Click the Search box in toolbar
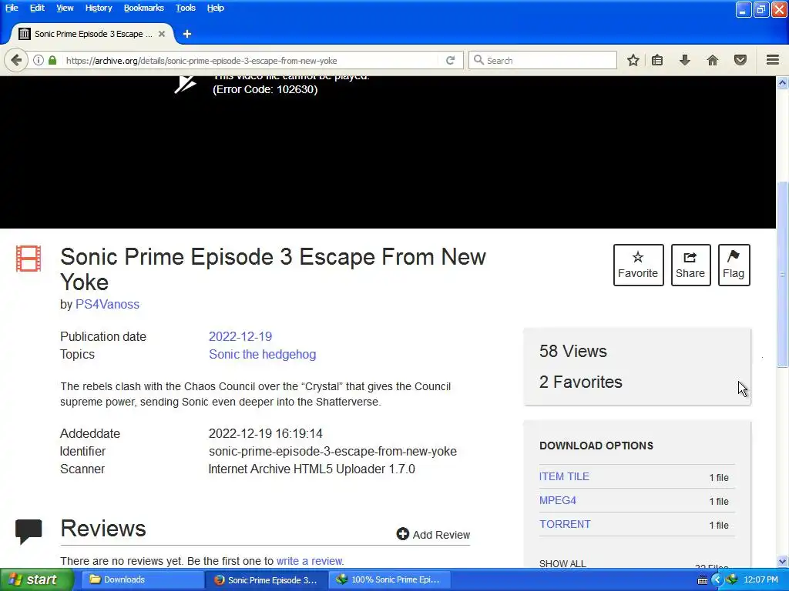789x591 pixels. click(542, 60)
